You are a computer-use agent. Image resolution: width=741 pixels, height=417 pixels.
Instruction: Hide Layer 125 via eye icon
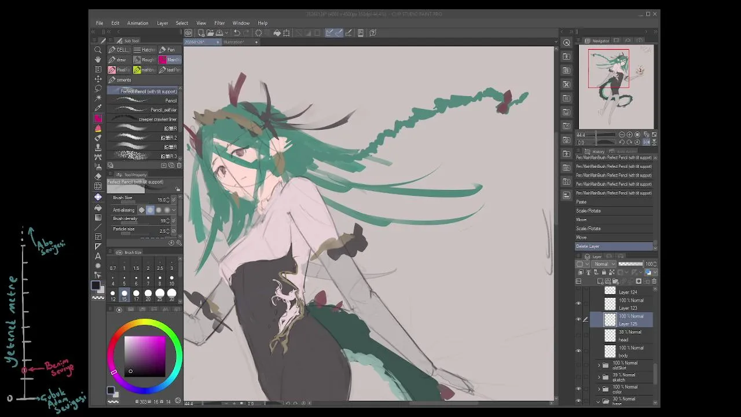(x=578, y=319)
